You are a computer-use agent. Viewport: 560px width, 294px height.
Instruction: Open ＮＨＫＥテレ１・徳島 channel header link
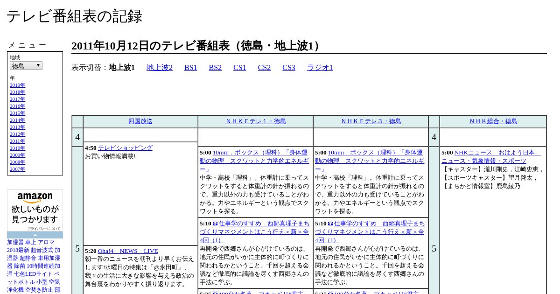point(256,121)
